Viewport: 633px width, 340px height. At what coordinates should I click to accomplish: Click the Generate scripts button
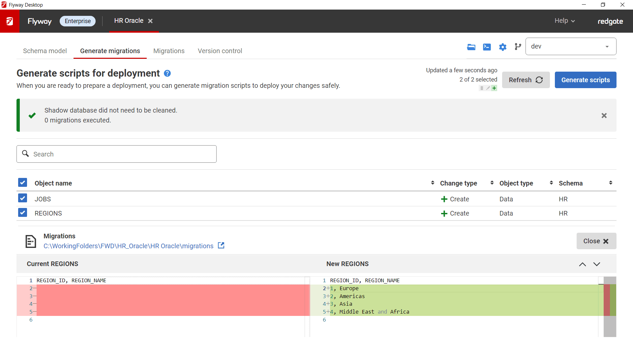click(x=586, y=80)
